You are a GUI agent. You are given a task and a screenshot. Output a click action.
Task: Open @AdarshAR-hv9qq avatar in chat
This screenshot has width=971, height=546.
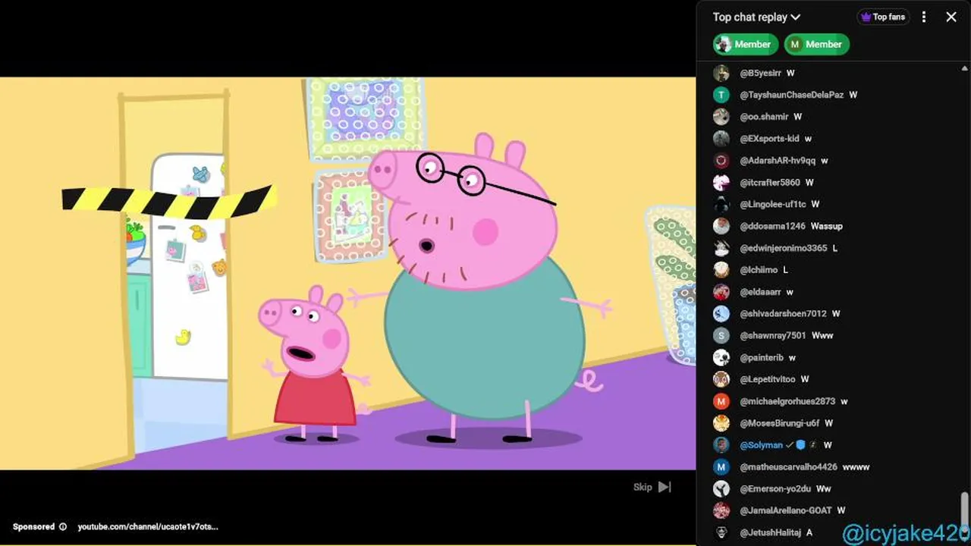click(721, 161)
